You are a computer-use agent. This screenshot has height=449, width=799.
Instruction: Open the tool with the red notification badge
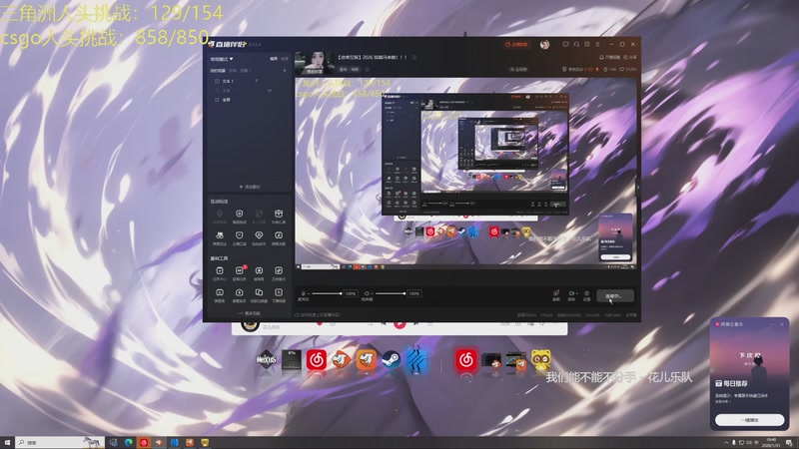(239, 273)
